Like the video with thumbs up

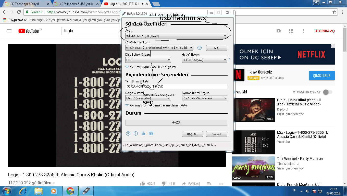(143, 183)
